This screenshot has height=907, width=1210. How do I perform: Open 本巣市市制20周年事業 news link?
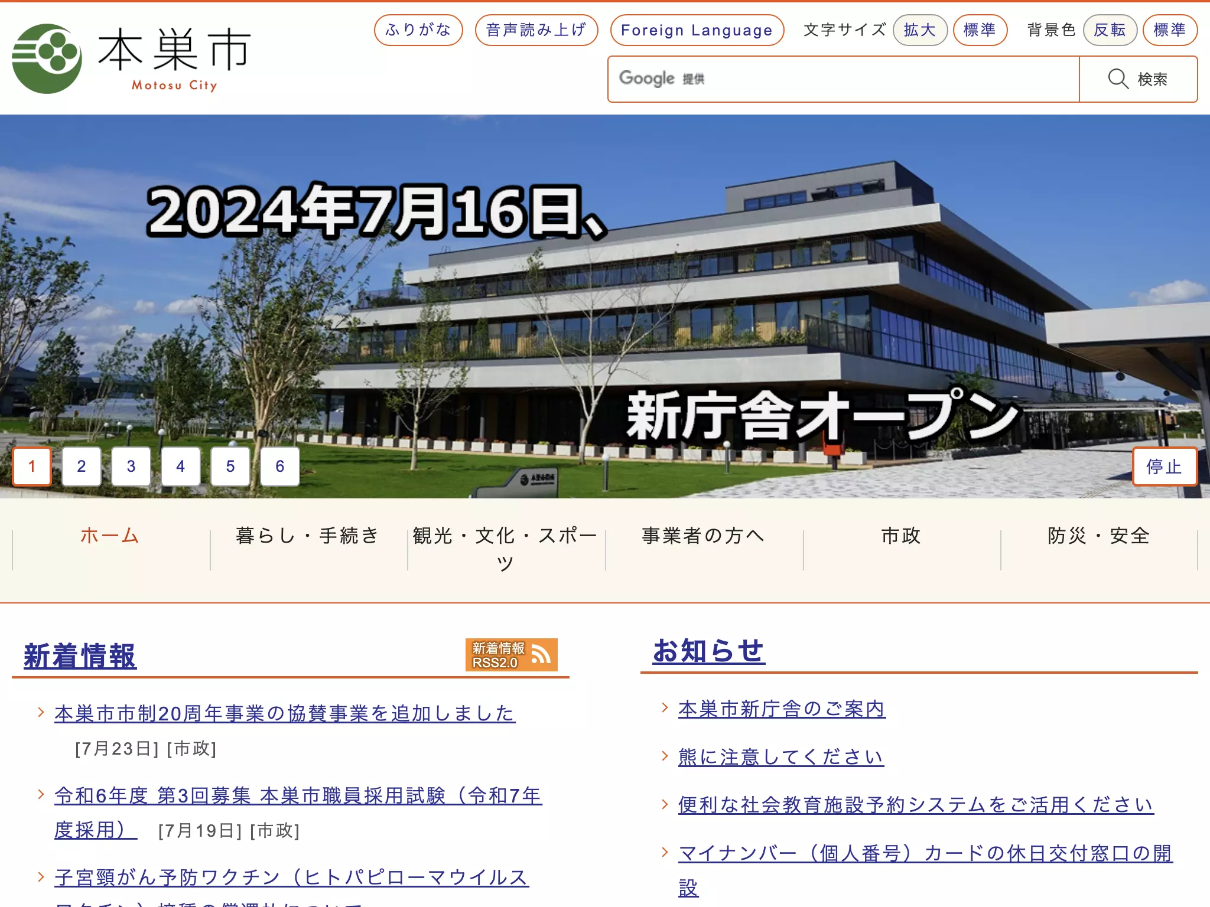pyautogui.click(x=285, y=713)
